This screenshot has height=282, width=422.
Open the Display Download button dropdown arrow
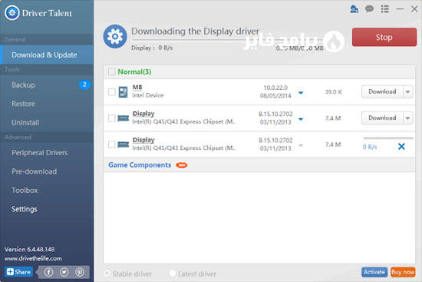coord(407,118)
